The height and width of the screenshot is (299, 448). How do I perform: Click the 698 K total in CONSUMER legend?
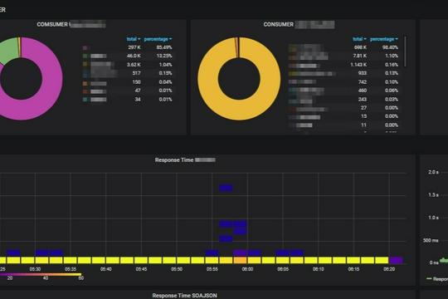tap(360, 47)
